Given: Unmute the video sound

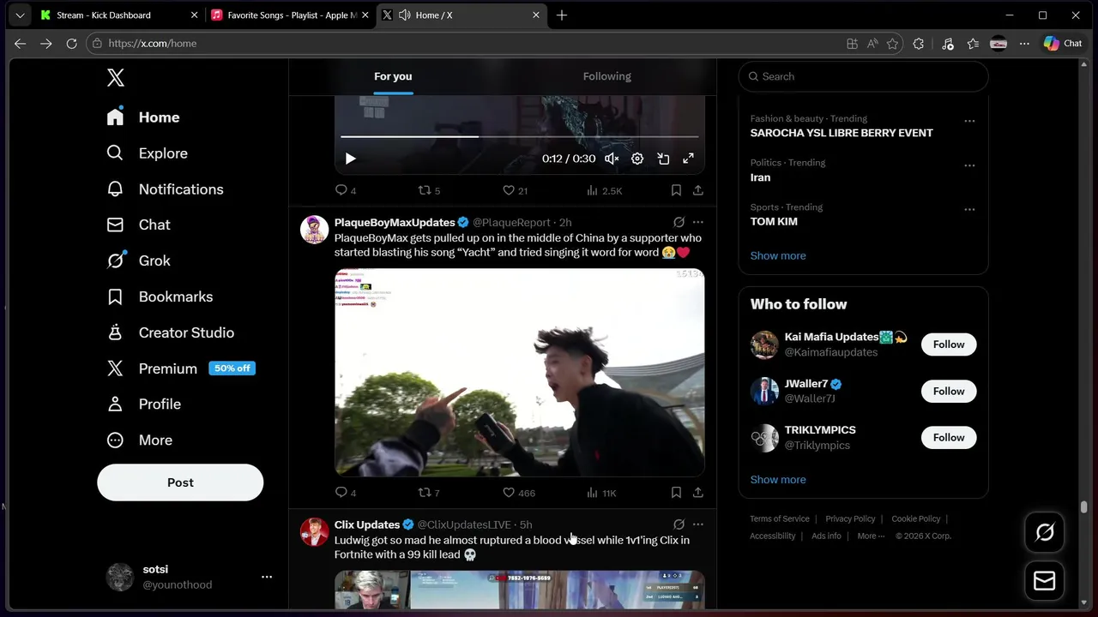Looking at the screenshot, I should [612, 159].
